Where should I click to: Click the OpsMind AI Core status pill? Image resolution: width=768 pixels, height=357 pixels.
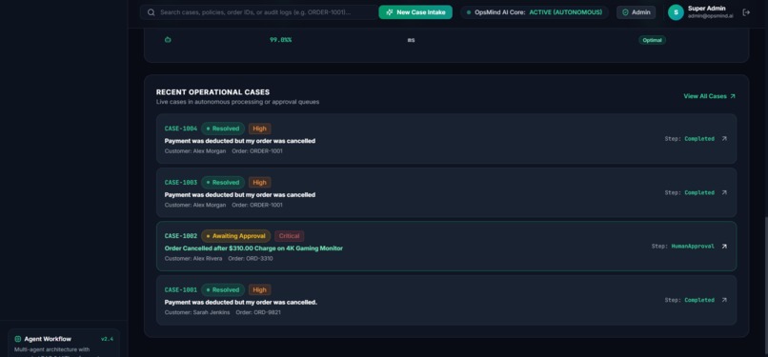click(x=535, y=12)
